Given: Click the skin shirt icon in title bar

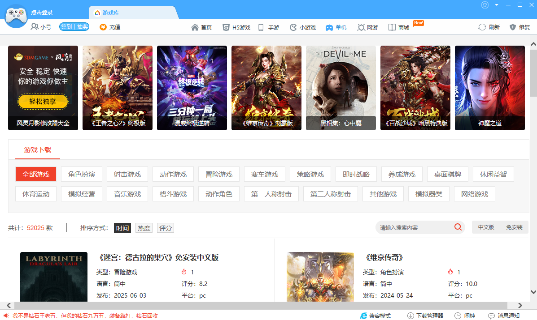Looking at the screenshot, I should click(x=485, y=5).
